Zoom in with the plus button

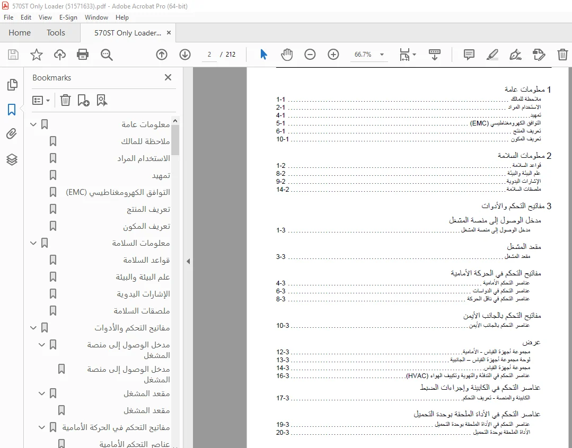pos(333,55)
